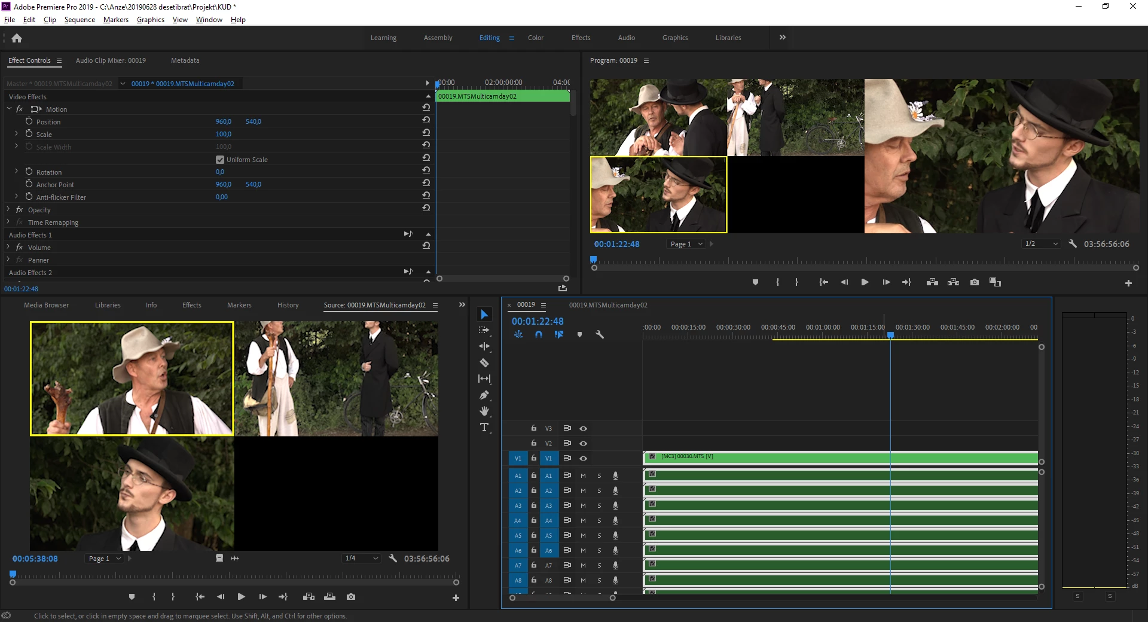Mute audio track A1
The width and height of the screenshot is (1148, 622).
tap(583, 475)
